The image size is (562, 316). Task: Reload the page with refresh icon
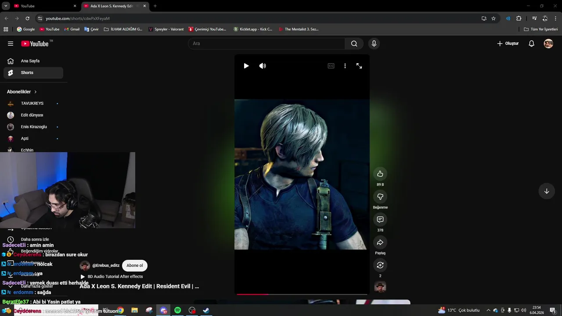(27, 18)
